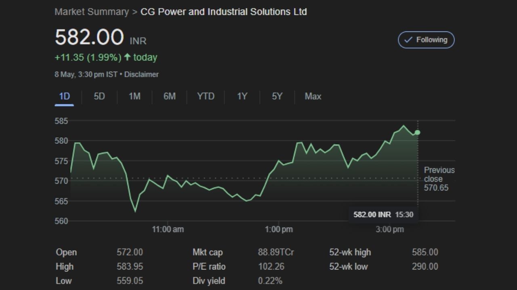Click the 3:00 pm axis label
The image size is (517, 290).
pyautogui.click(x=390, y=230)
